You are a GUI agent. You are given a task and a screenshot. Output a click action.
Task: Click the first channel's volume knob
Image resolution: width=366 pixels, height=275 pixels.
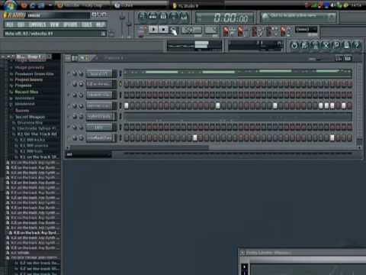point(81,74)
